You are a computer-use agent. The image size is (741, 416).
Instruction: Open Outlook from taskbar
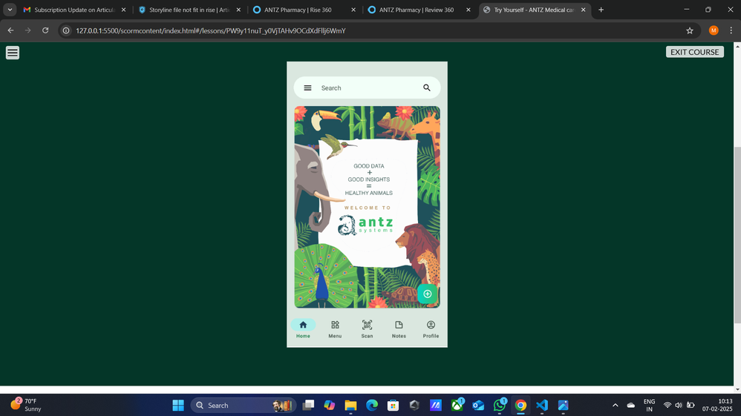click(478, 405)
